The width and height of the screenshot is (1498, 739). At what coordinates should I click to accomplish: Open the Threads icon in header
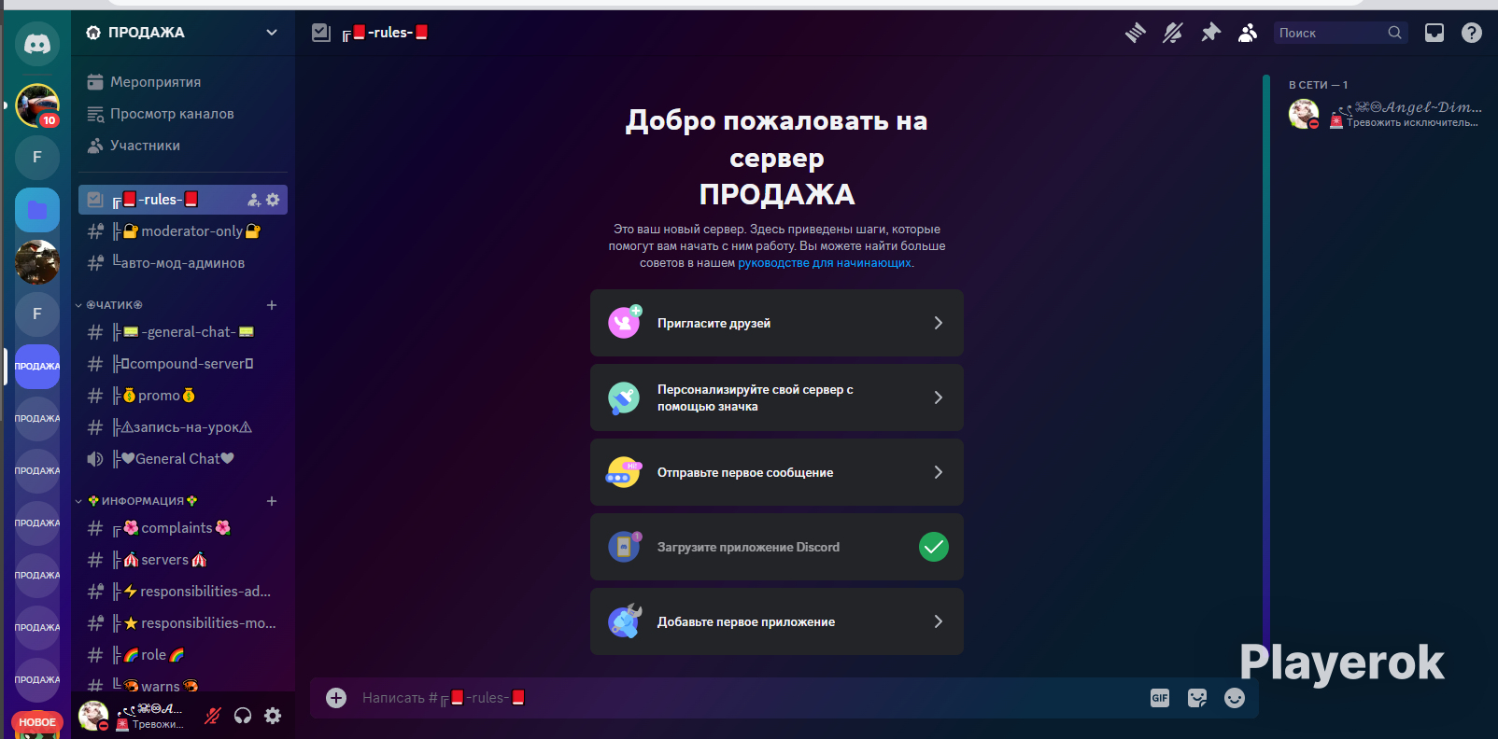tap(1135, 33)
